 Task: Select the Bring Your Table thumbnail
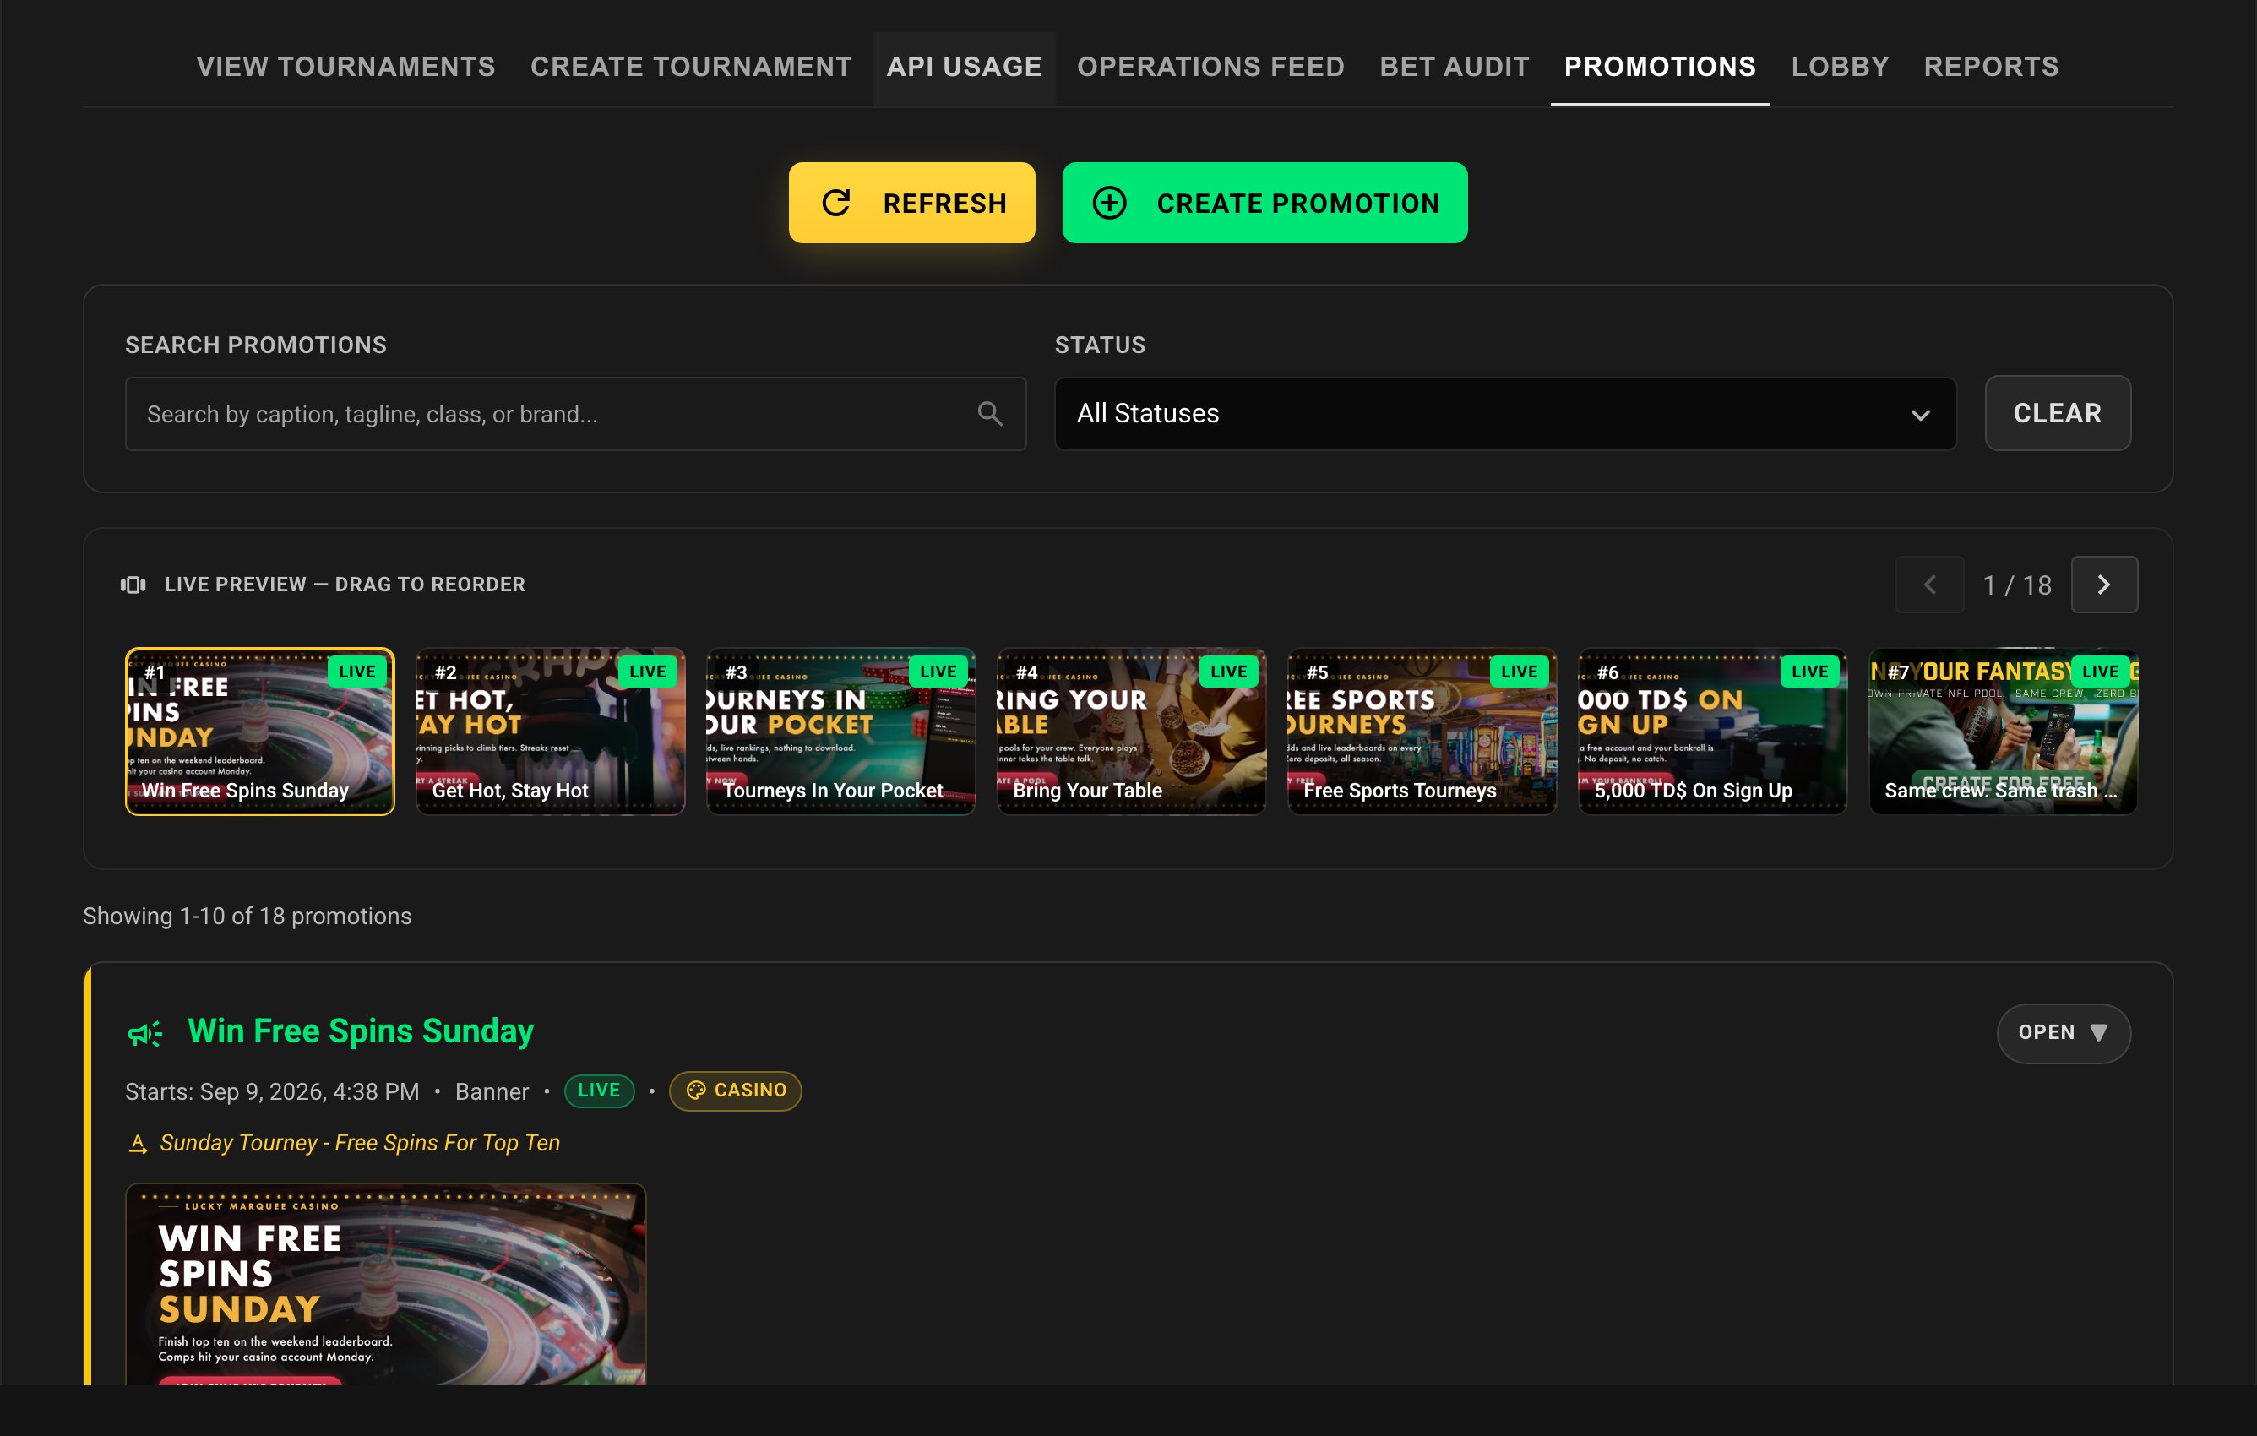point(1131,732)
